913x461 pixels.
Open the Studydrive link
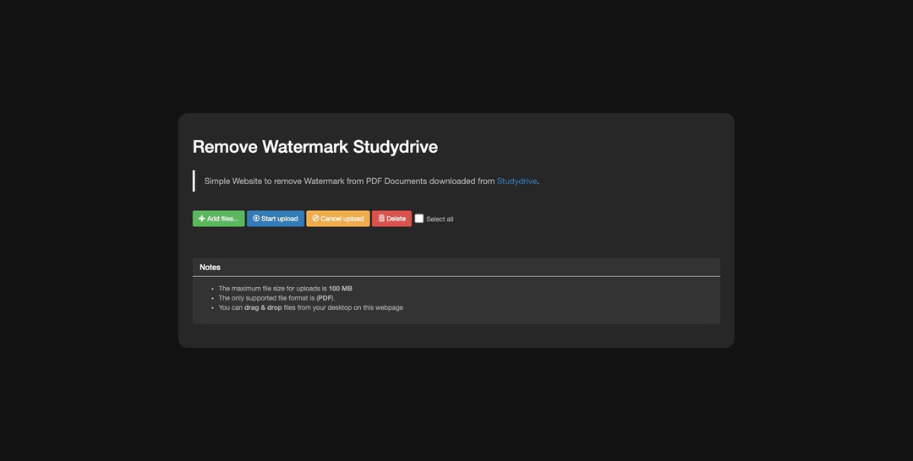[517, 182]
